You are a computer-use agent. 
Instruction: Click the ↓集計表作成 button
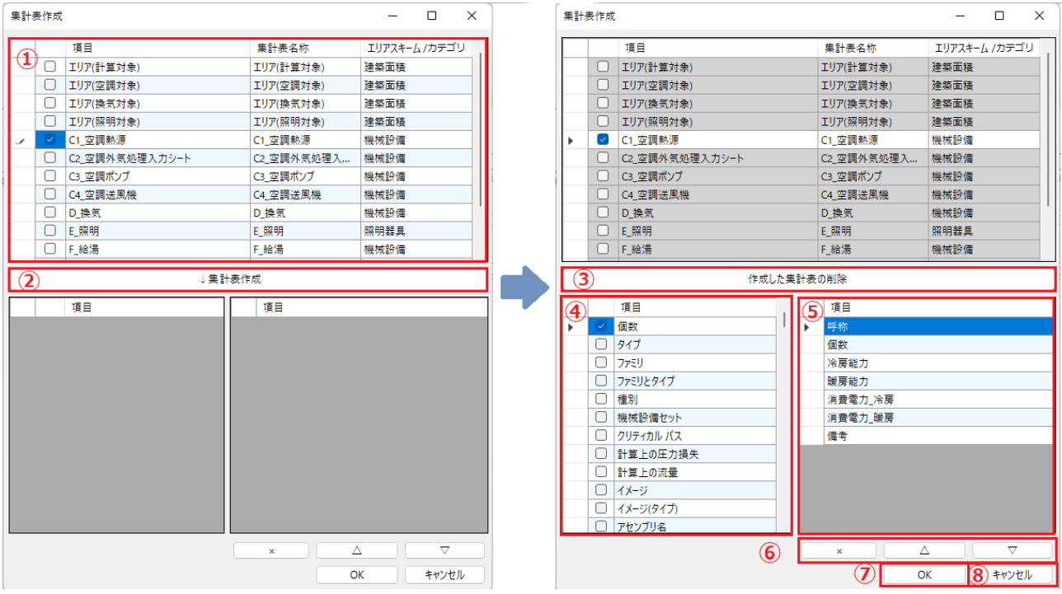point(247,279)
